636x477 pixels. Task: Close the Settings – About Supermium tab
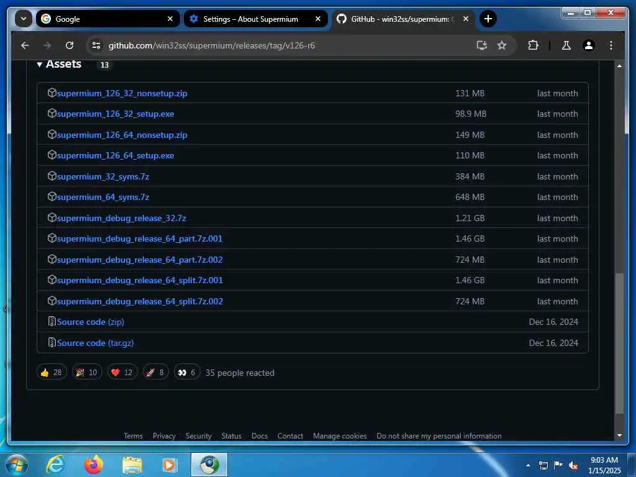[318, 19]
